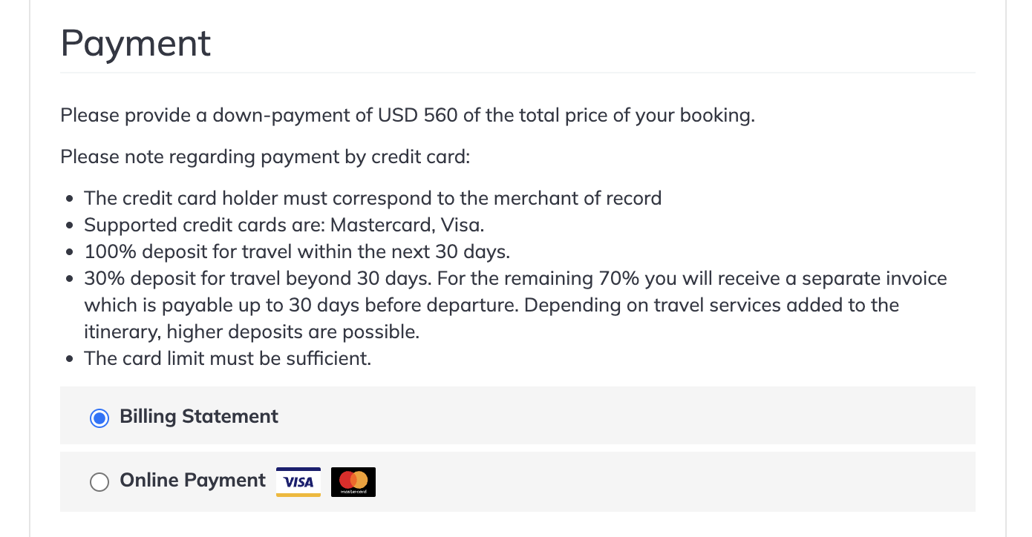Viewport: 1032px width, 537px height.
Task: Choose the Online Payment radio button
Action: click(x=99, y=482)
